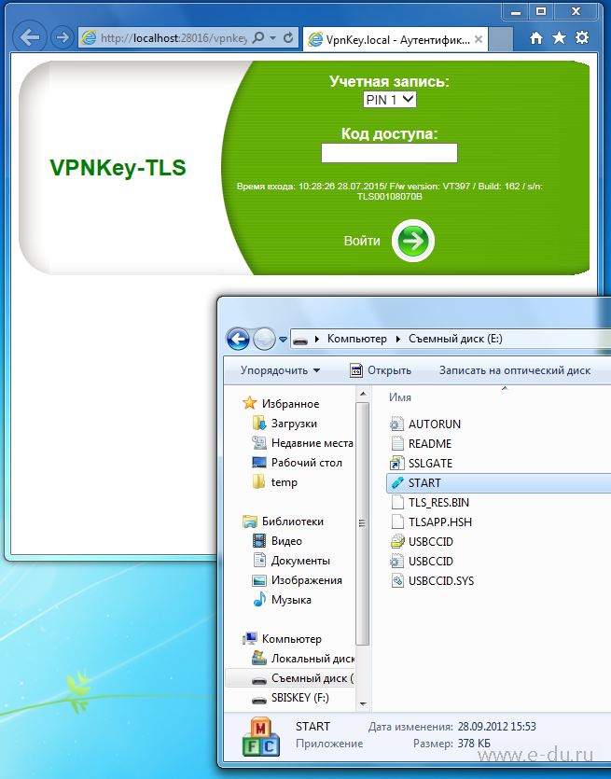The image size is (611, 779).
Task: Open Рабочий стол in navigation pane
Action: click(307, 463)
